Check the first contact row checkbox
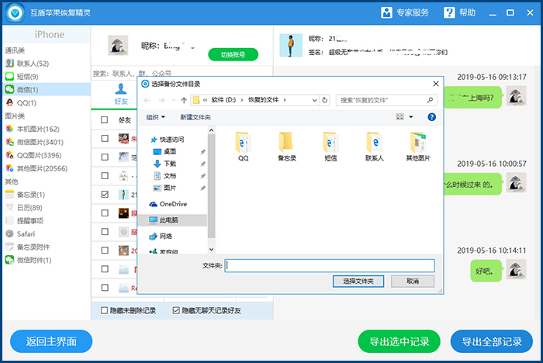The image size is (543, 363). click(x=105, y=139)
